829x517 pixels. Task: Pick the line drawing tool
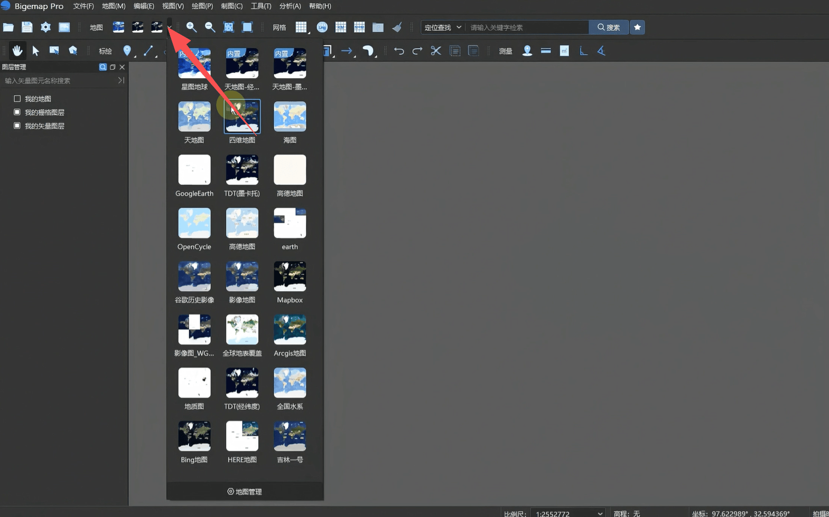pos(148,51)
